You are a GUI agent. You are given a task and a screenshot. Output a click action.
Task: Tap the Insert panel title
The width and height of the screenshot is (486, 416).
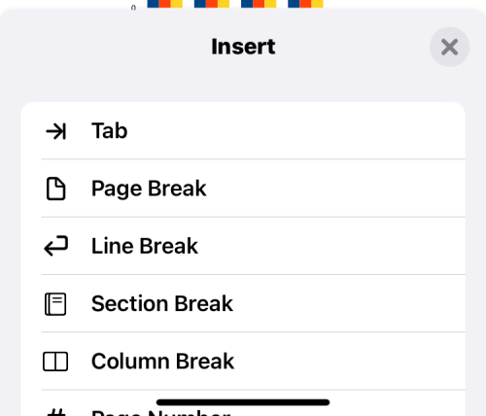click(243, 47)
